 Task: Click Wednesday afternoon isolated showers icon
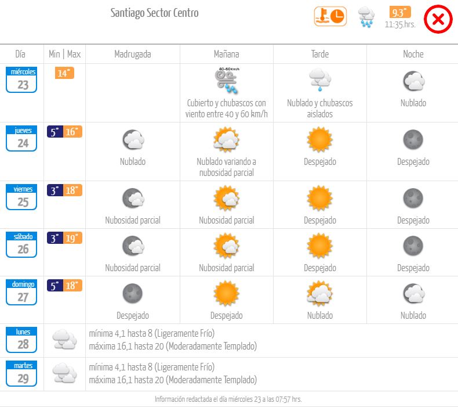click(319, 81)
